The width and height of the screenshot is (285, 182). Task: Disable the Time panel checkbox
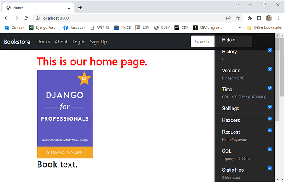click(270, 88)
